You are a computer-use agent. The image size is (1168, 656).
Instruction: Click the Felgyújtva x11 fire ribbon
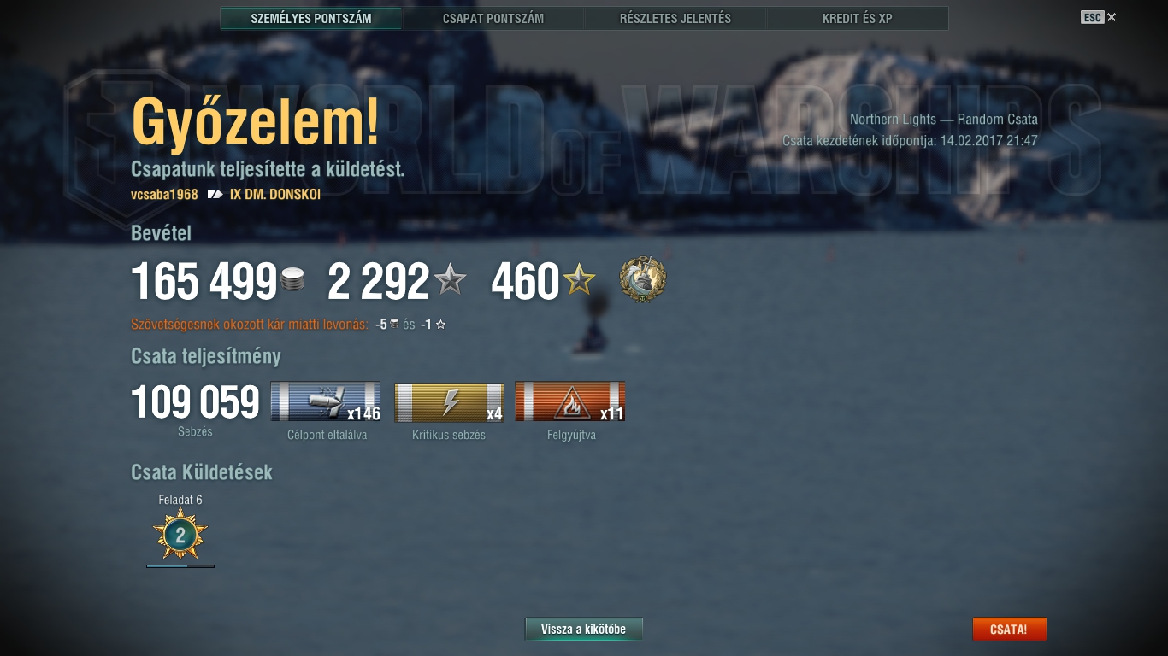click(570, 401)
